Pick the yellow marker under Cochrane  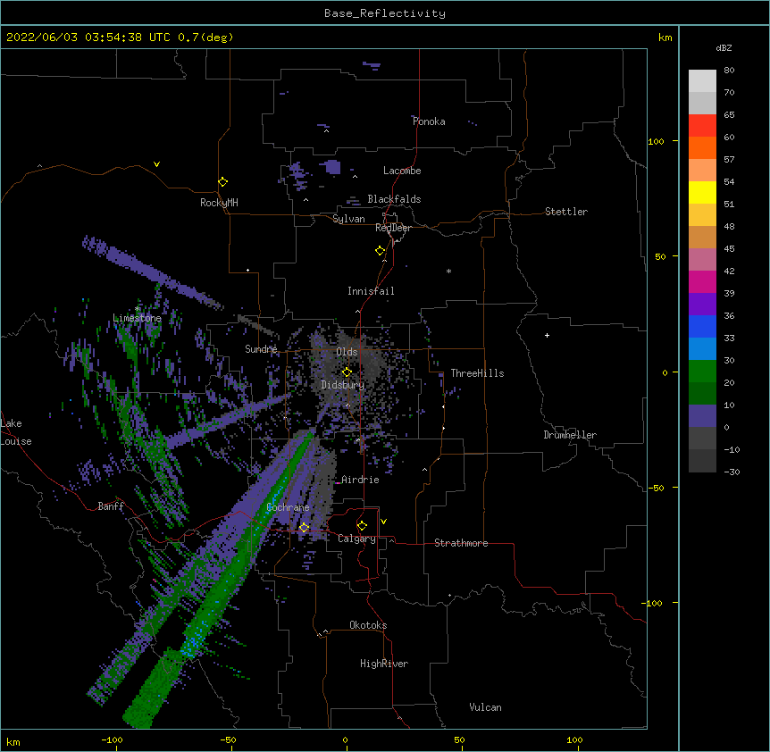click(x=304, y=528)
